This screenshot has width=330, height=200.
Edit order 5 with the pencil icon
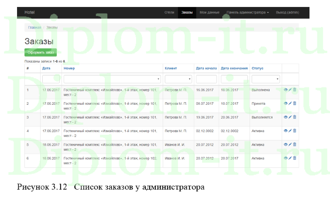coord(290,144)
